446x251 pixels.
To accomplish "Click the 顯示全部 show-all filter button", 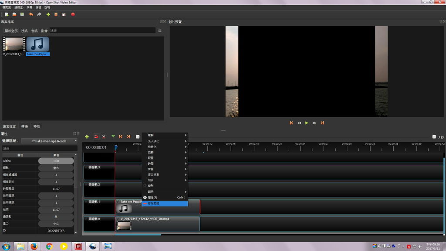I will (11, 31).
